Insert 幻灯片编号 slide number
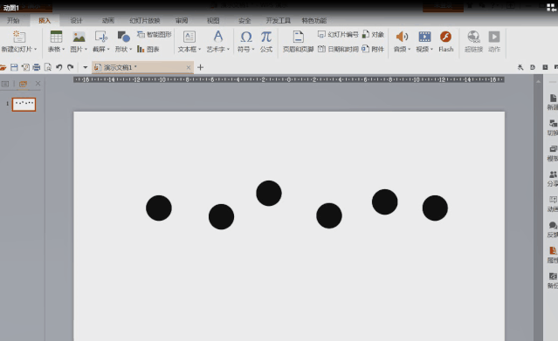The image size is (558, 341). (338, 35)
